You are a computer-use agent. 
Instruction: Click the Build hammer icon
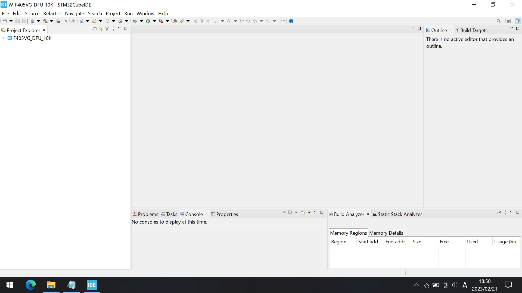tap(45, 21)
